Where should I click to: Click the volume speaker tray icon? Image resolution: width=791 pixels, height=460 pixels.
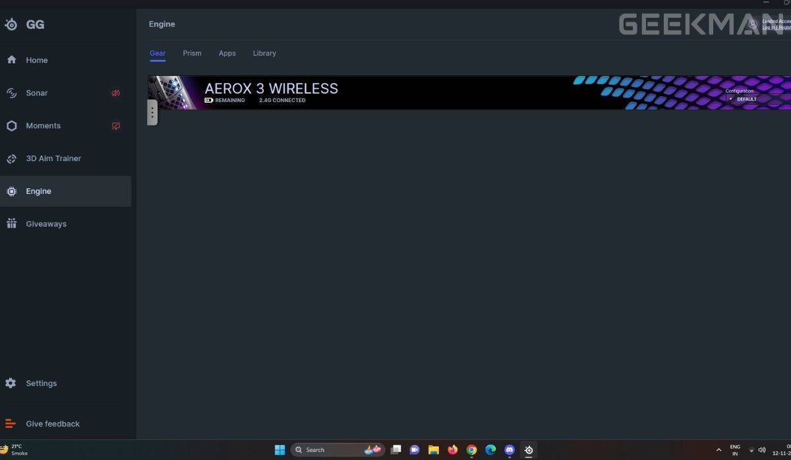tap(762, 450)
